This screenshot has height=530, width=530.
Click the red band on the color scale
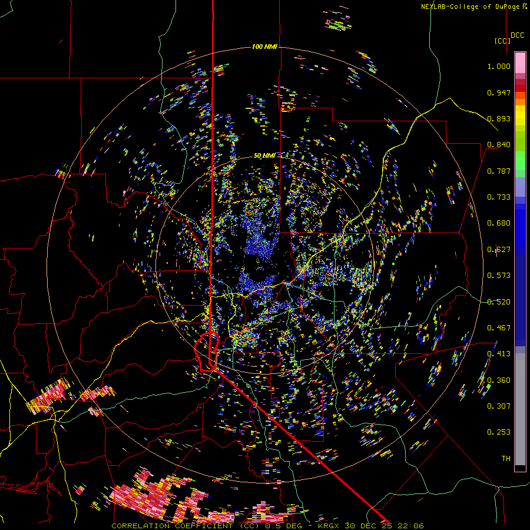pyautogui.click(x=520, y=88)
